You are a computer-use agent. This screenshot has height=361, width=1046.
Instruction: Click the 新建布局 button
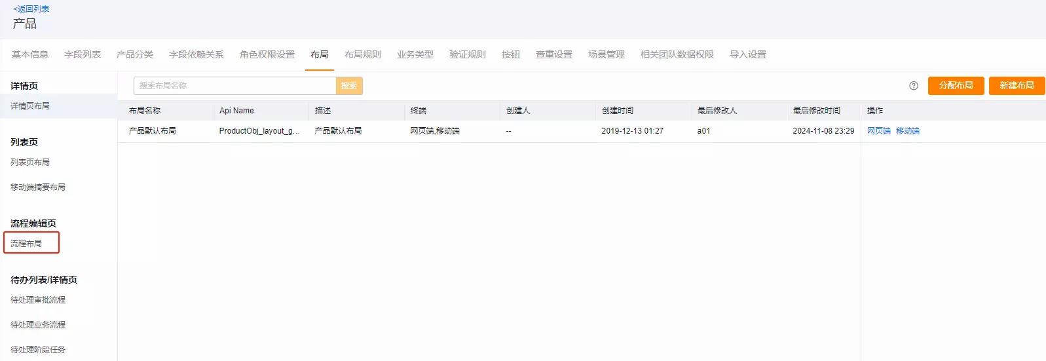(x=1017, y=86)
